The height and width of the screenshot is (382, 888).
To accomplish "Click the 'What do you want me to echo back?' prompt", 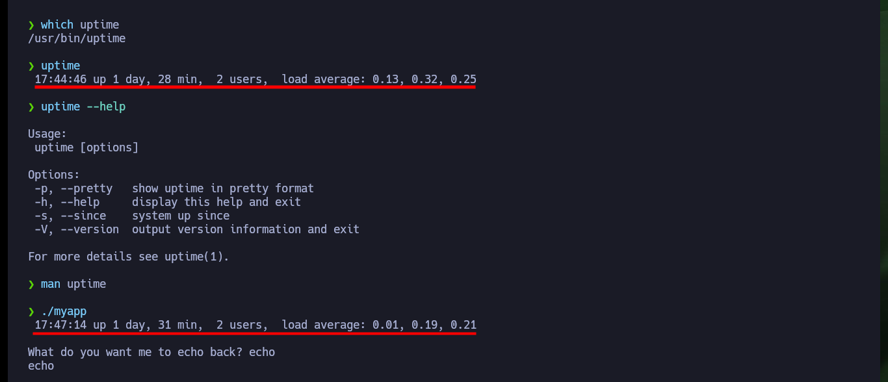I will click(x=135, y=352).
